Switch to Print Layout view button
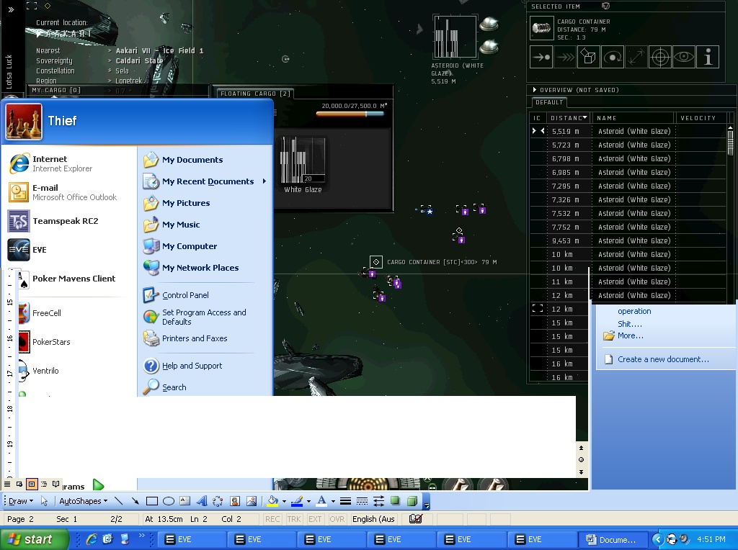Viewport: 738px width, 550px height. coord(32,484)
